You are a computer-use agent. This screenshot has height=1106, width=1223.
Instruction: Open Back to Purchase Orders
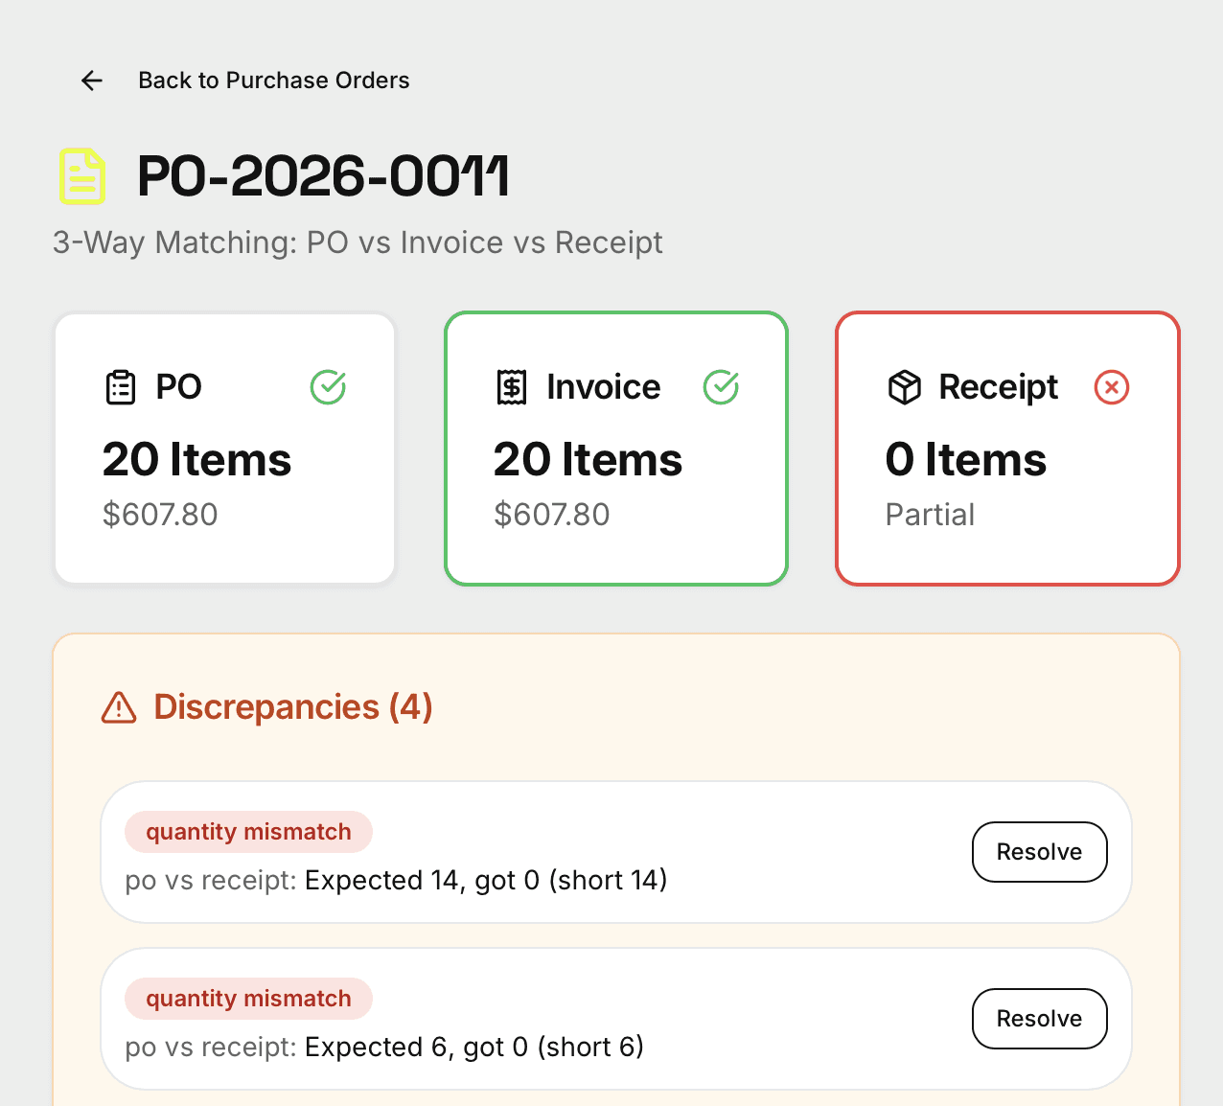click(x=273, y=81)
